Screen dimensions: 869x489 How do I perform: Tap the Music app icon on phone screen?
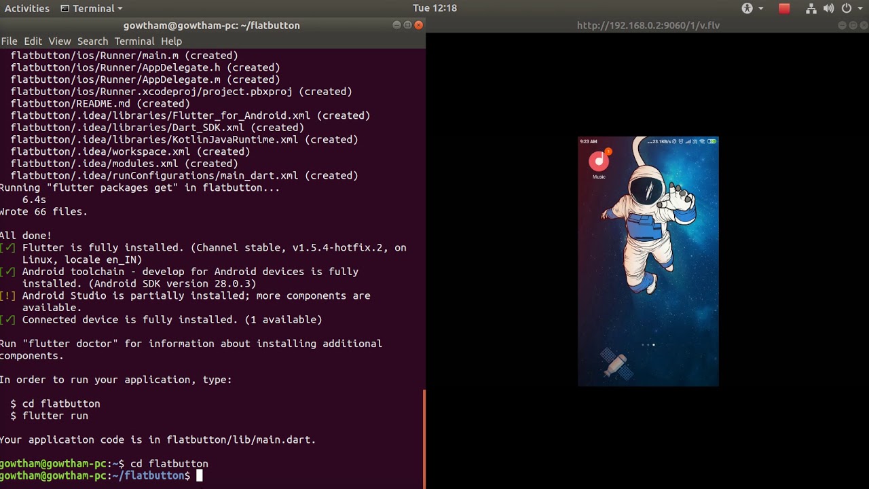pyautogui.click(x=599, y=162)
